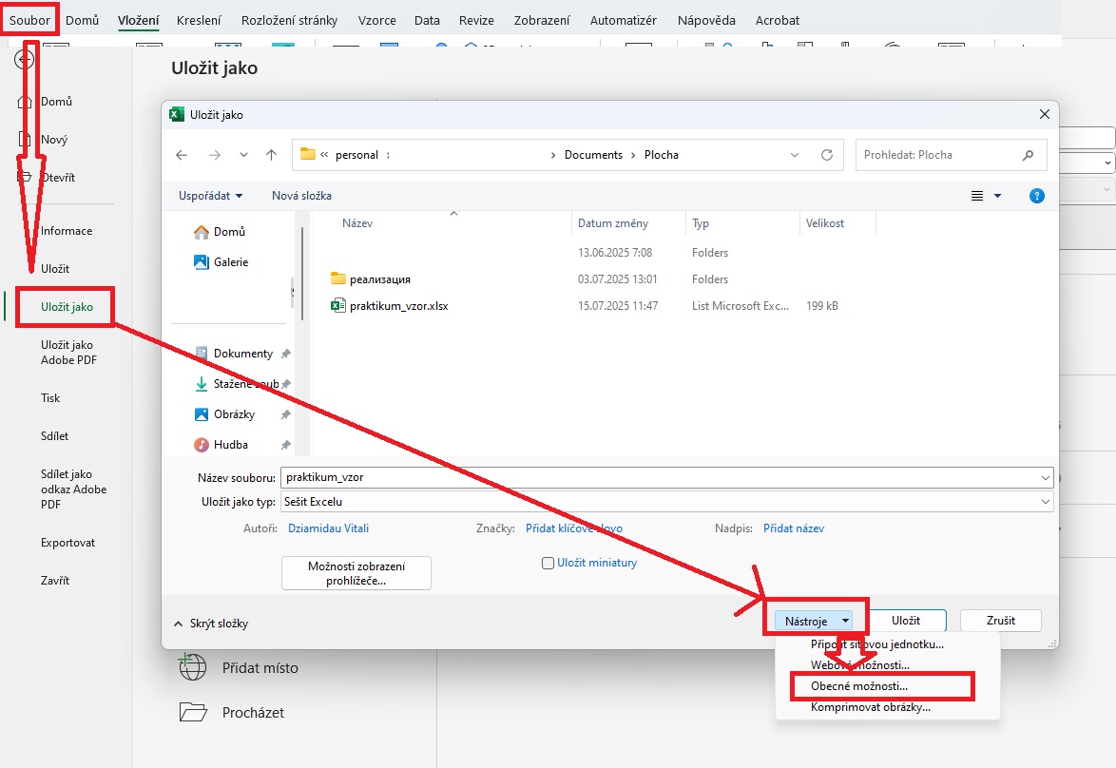Refresh the Plocha folder listing

827,155
